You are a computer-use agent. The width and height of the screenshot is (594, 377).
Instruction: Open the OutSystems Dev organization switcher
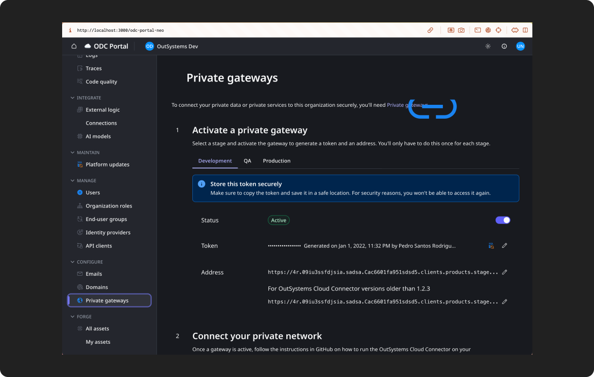[x=171, y=46]
